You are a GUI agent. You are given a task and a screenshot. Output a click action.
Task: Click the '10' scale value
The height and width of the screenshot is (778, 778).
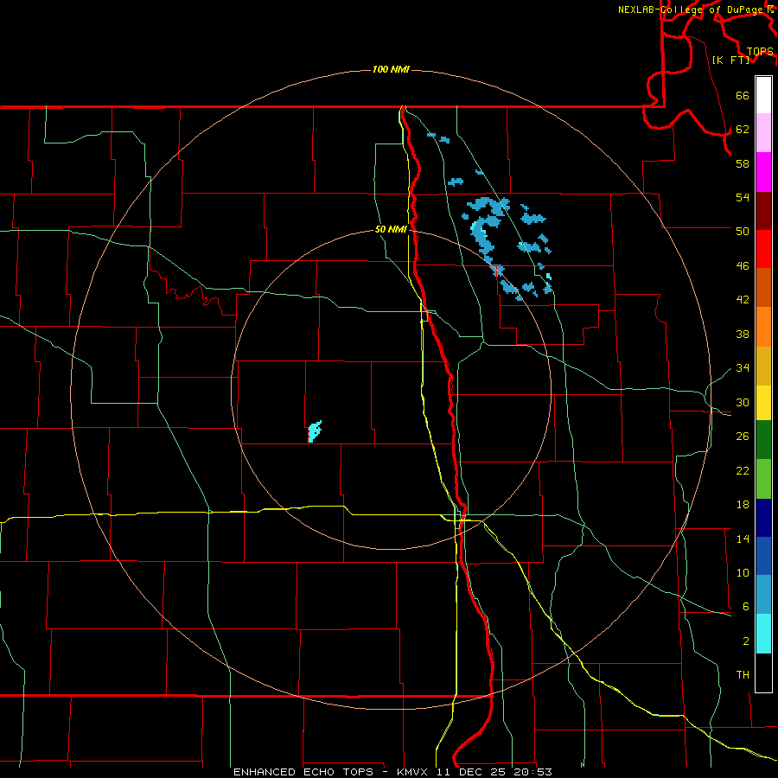click(743, 572)
